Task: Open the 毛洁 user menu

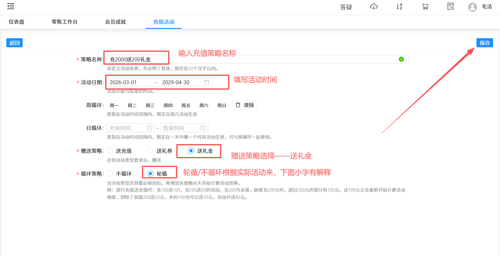Action: pyautogui.click(x=487, y=7)
